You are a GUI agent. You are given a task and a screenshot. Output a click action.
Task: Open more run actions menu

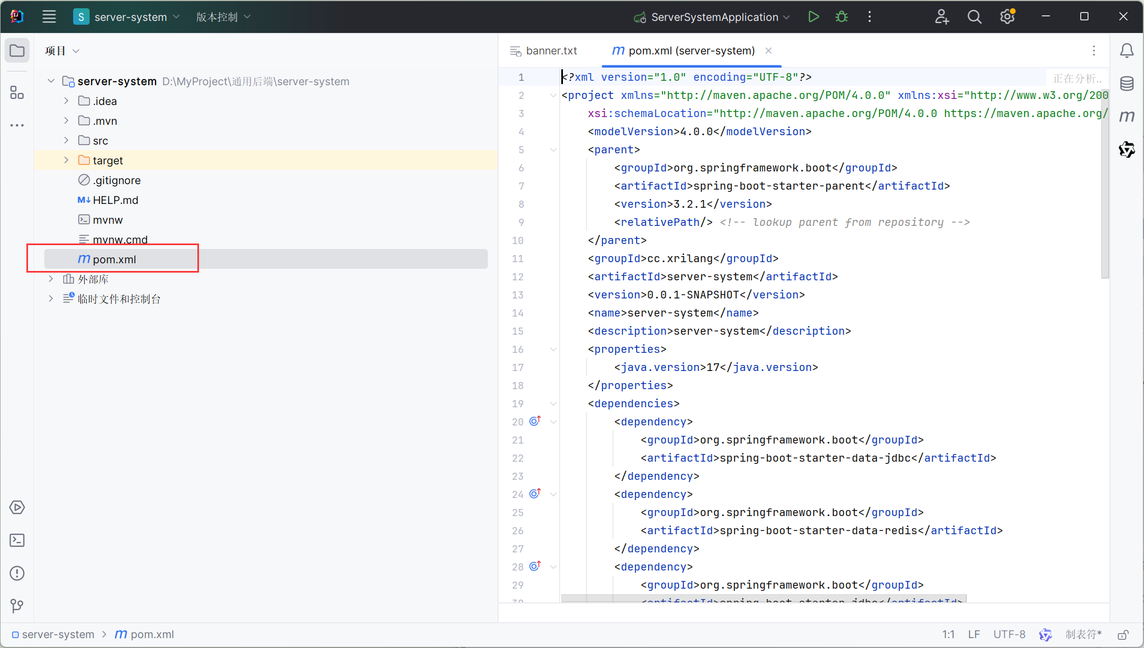pyautogui.click(x=870, y=17)
